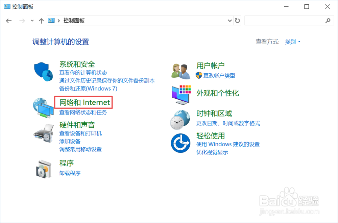Click the back navigation arrow
Viewport: 338px width, 223px height.
pos(8,20)
